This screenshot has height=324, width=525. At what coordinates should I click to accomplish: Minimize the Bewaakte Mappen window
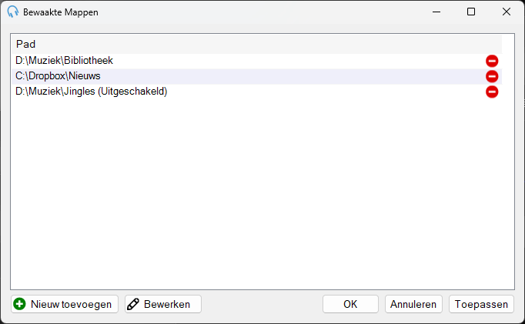pos(436,12)
